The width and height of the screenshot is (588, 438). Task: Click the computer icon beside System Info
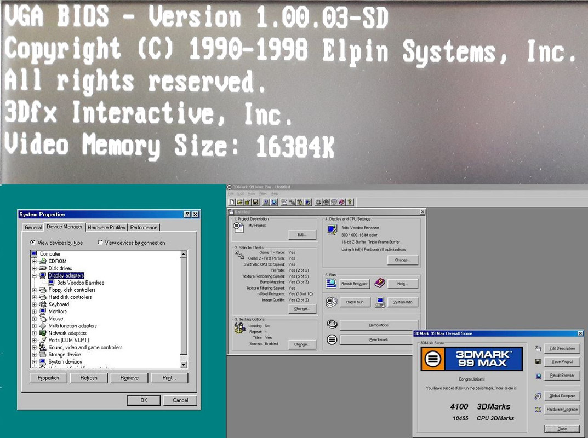coord(380,302)
